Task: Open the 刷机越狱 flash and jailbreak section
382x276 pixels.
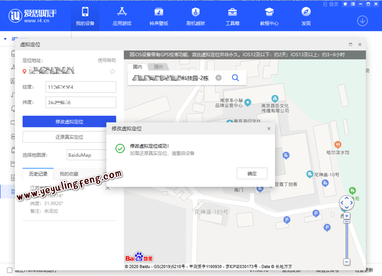Action: [x=196, y=16]
